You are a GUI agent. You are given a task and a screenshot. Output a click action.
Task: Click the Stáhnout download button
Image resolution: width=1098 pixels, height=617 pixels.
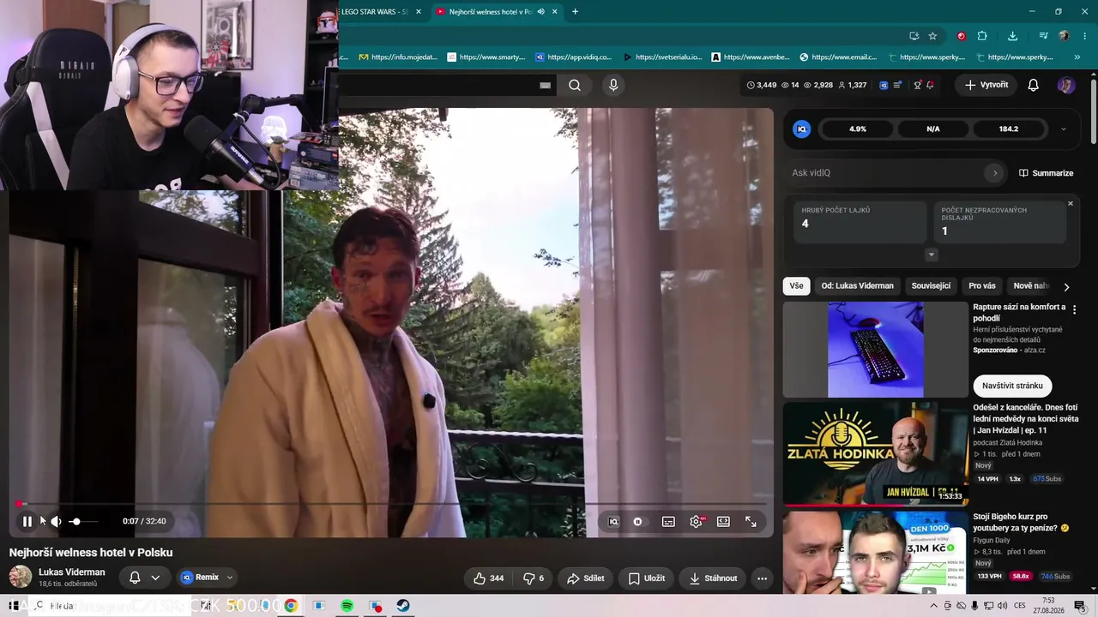[x=714, y=578]
